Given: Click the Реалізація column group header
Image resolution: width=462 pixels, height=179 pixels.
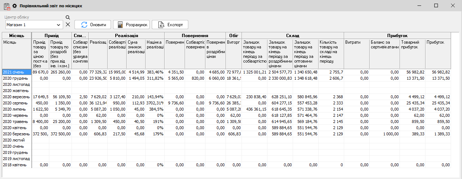Looking at the screenshot, I should (126, 36).
